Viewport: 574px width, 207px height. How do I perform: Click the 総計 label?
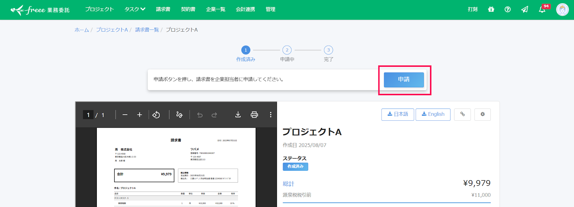tap(288, 184)
